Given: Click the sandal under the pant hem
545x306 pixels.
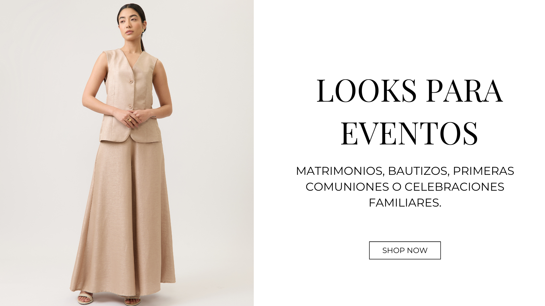Looking at the screenshot, I should tap(132, 300).
